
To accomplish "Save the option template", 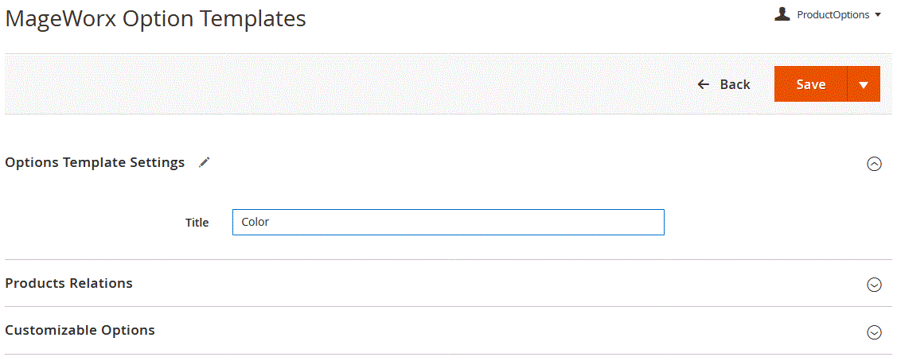I will (810, 84).
